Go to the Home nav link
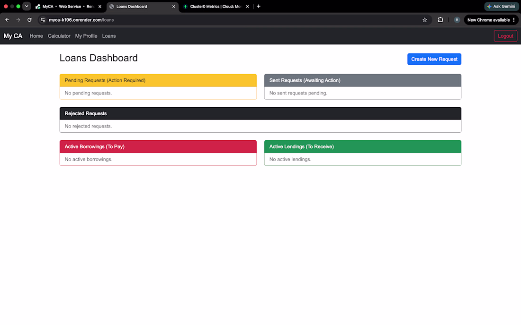521x325 pixels. (x=36, y=36)
